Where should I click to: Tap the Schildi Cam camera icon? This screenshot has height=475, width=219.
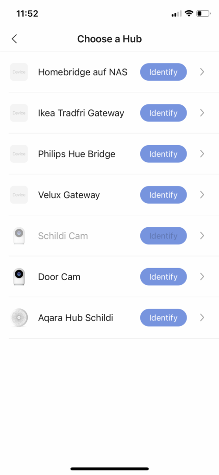pos(19,236)
